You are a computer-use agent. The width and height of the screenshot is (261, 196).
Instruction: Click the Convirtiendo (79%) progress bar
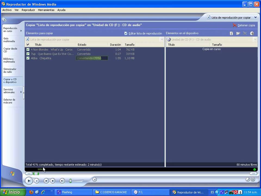click(92, 58)
